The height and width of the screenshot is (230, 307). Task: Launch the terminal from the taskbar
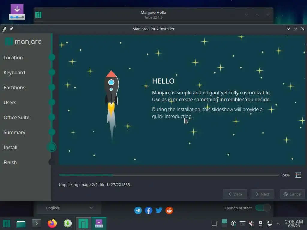click(36, 223)
